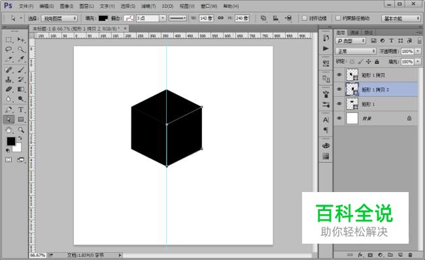Open the 现用图层 select dropdown
425x260 pixels.
[59, 18]
